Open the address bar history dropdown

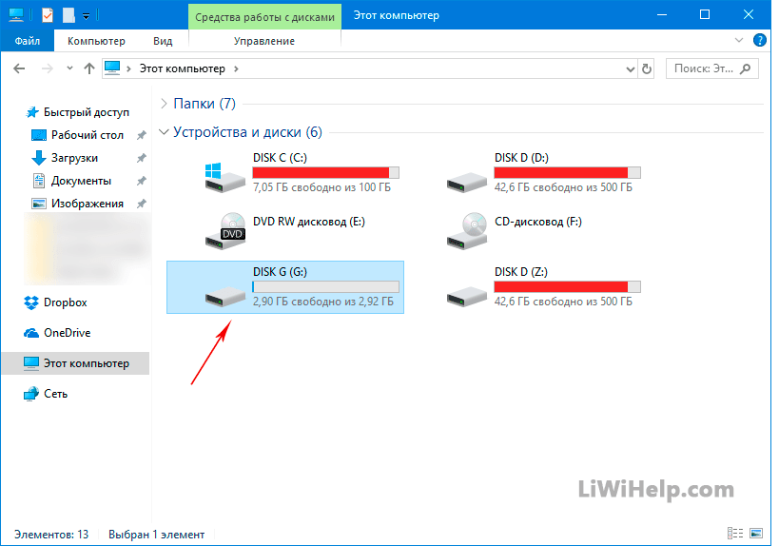pos(630,68)
